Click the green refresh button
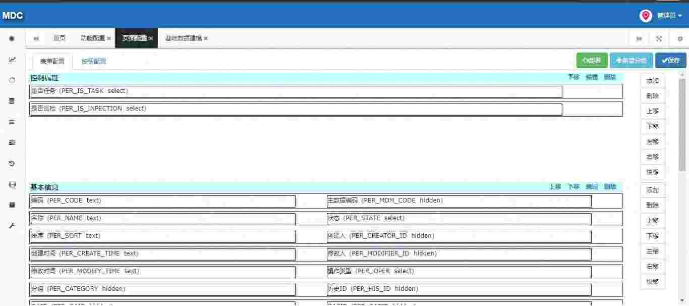 click(x=592, y=61)
